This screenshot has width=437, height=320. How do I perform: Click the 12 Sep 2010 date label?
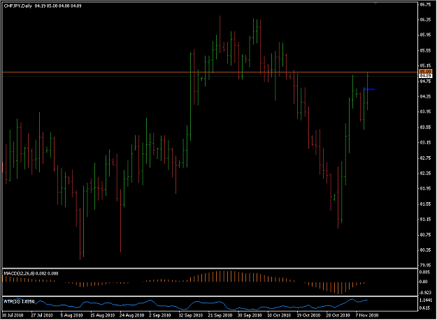tap(191, 315)
